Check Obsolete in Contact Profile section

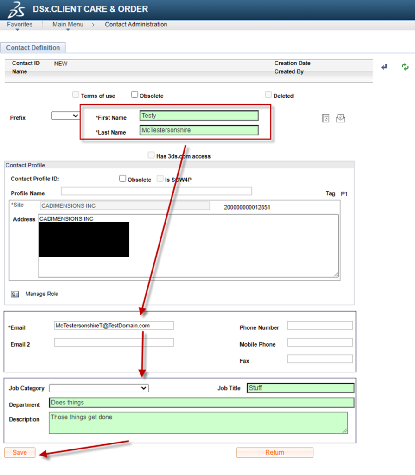(123, 179)
